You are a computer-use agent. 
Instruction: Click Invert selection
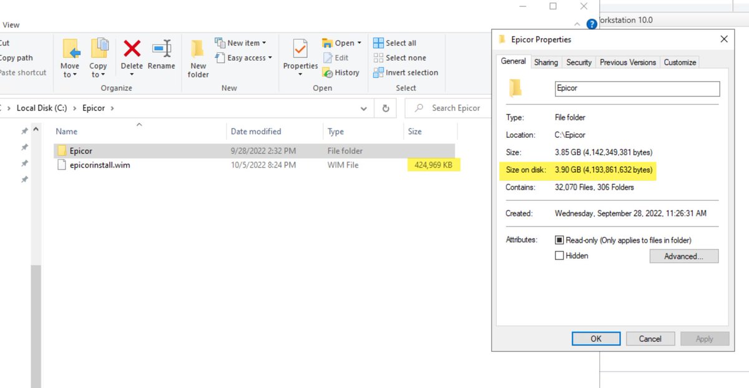pyautogui.click(x=406, y=72)
